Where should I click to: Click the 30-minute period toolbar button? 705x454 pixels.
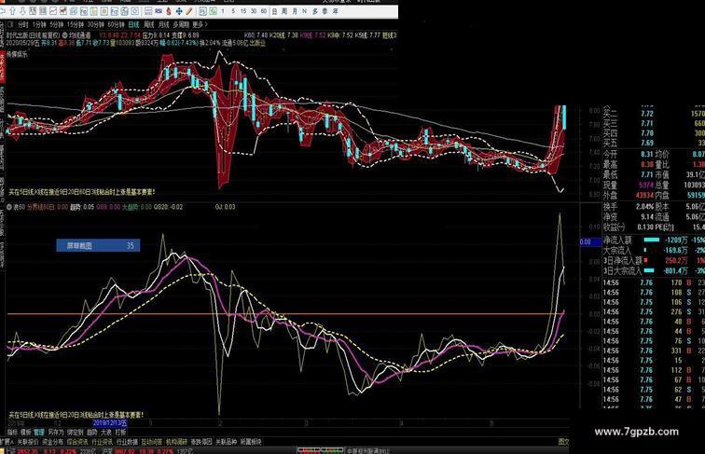(x=254, y=11)
